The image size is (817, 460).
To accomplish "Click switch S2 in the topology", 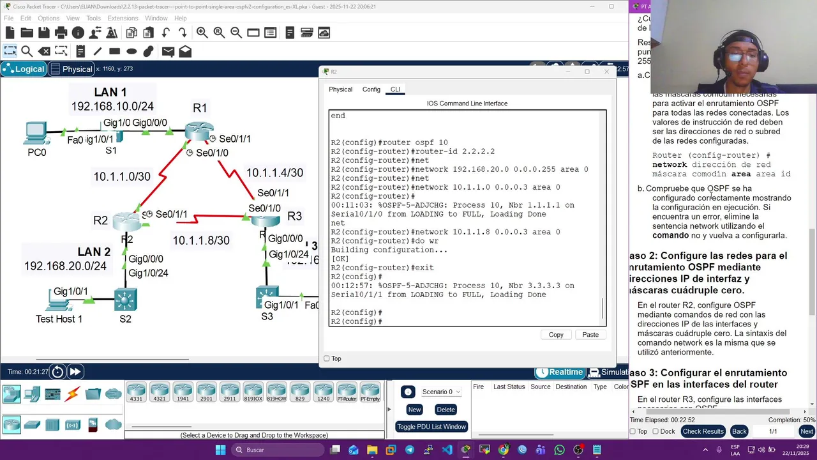I will (x=125, y=299).
